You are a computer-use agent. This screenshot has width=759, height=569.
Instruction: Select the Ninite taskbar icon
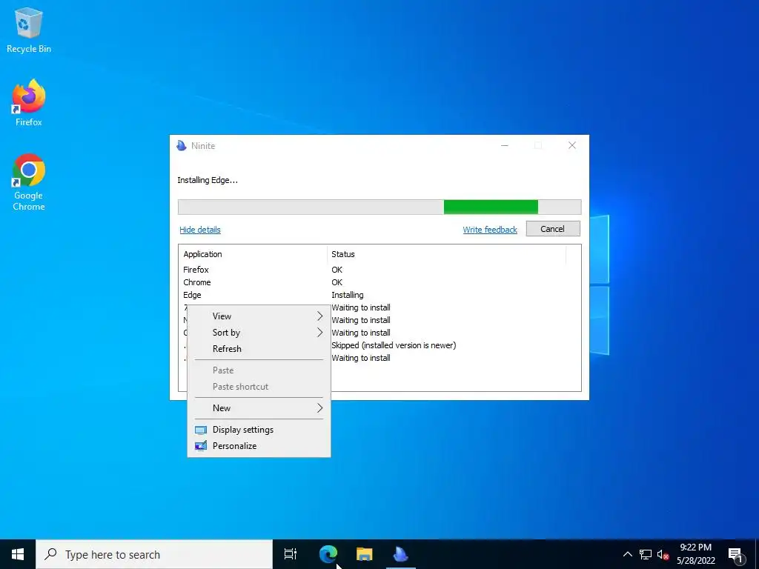tap(401, 554)
